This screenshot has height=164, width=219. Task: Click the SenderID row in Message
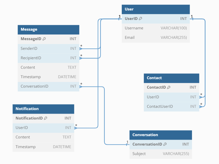[x=48, y=49]
